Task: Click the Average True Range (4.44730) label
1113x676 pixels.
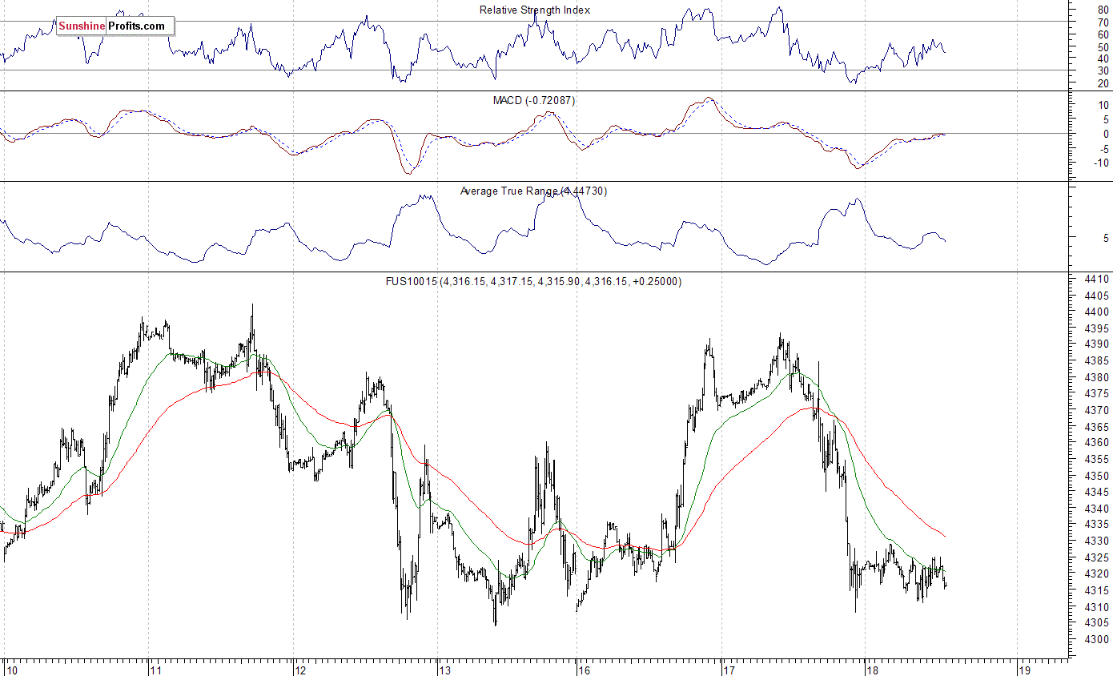Action: point(533,191)
